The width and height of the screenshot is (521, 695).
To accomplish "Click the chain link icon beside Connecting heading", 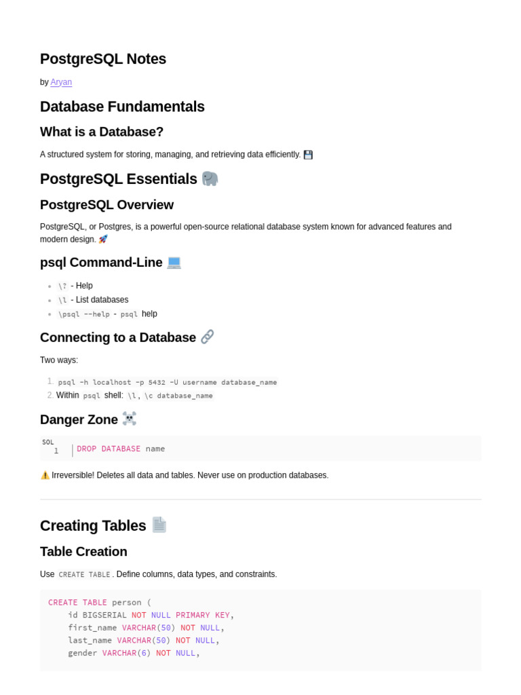I will pos(208,337).
